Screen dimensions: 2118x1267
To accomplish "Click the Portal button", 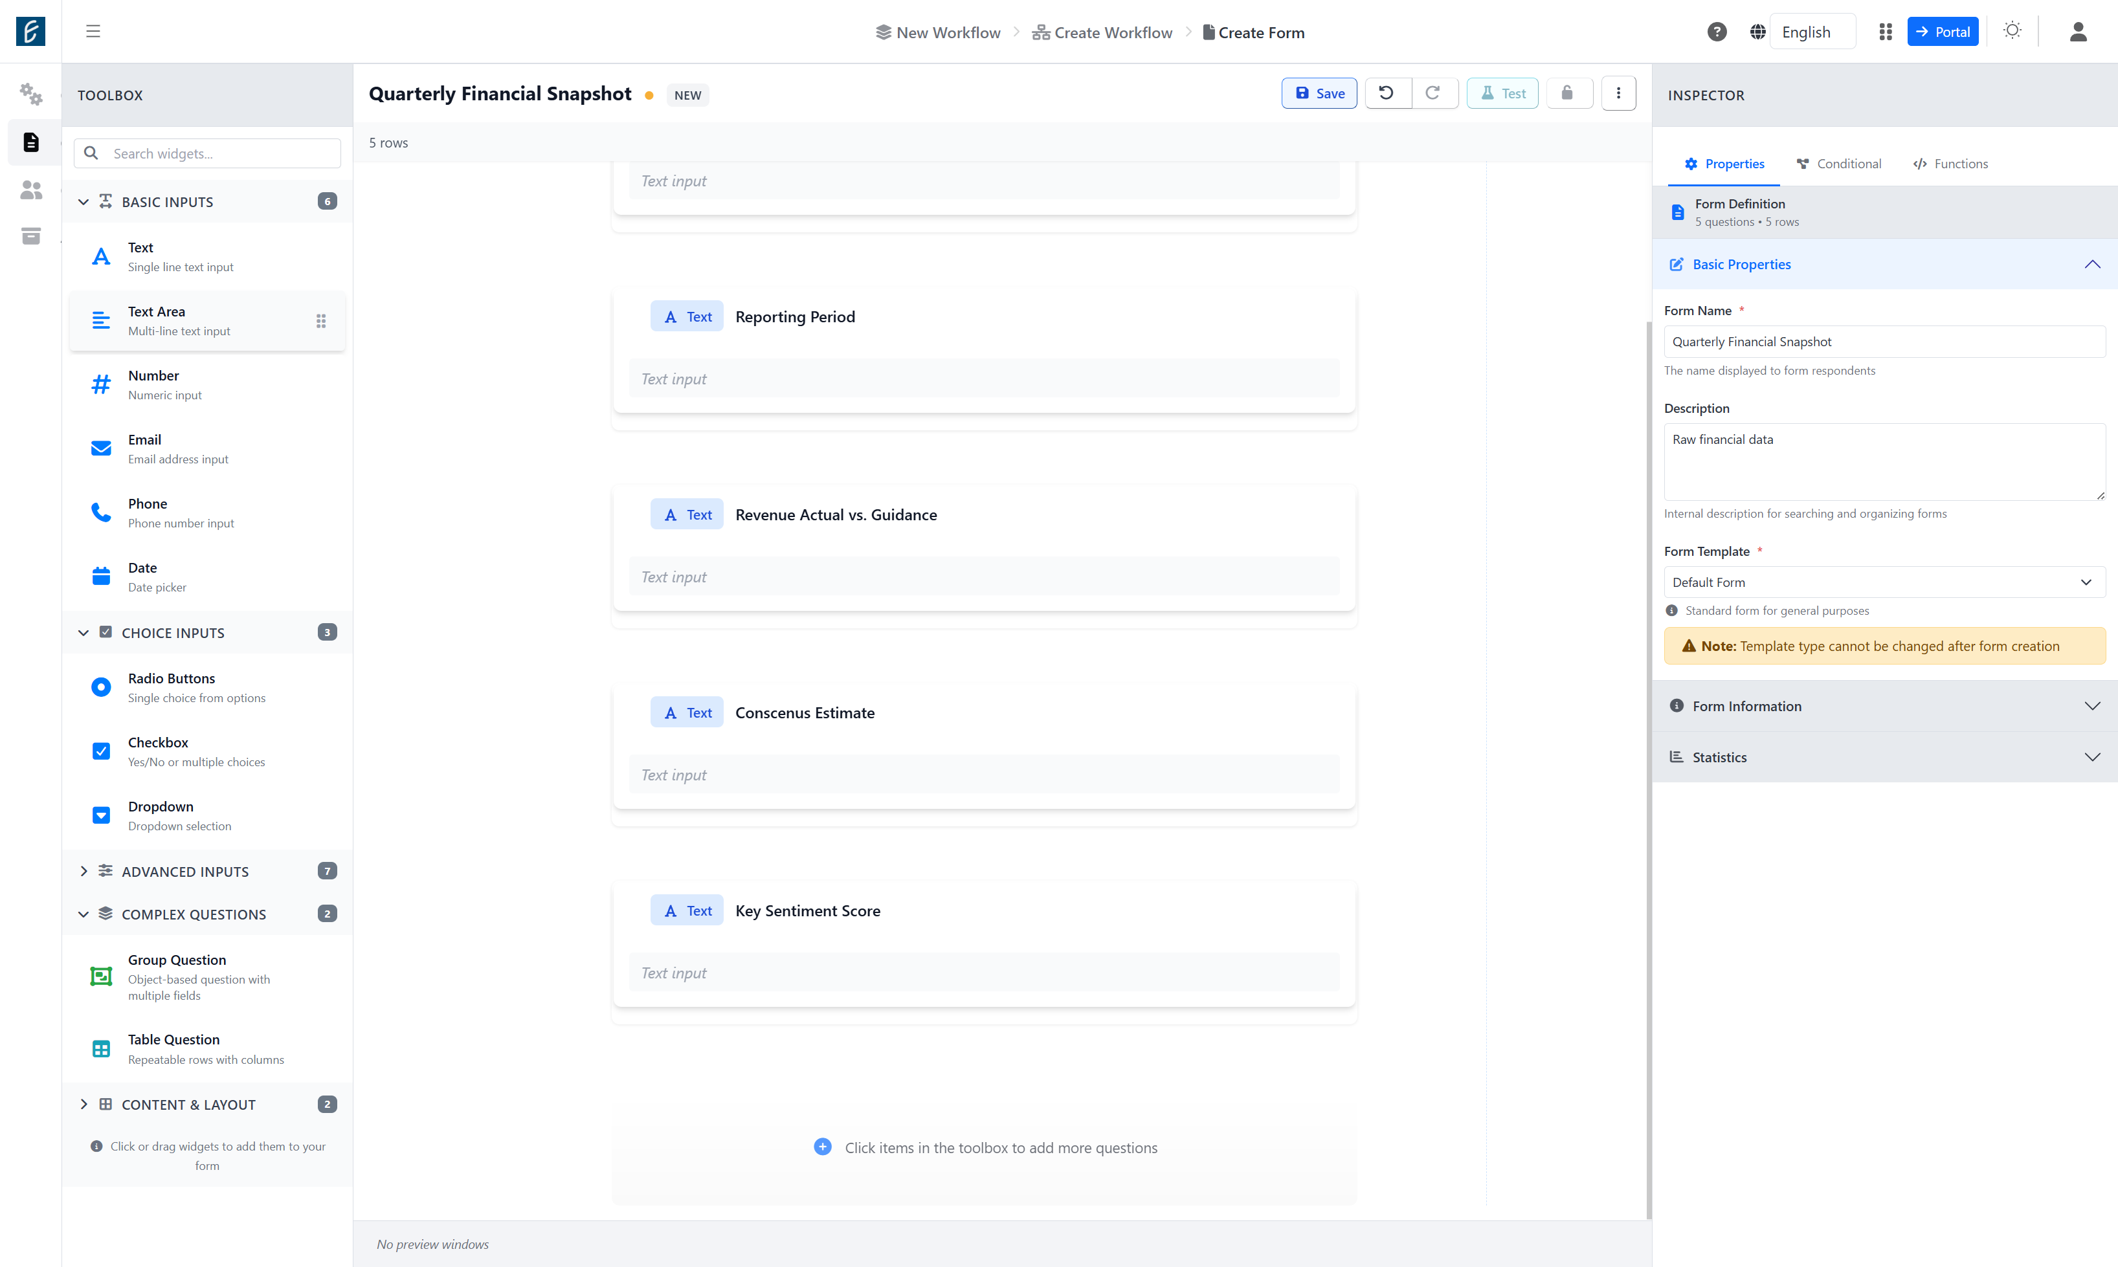I will click(x=1943, y=32).
